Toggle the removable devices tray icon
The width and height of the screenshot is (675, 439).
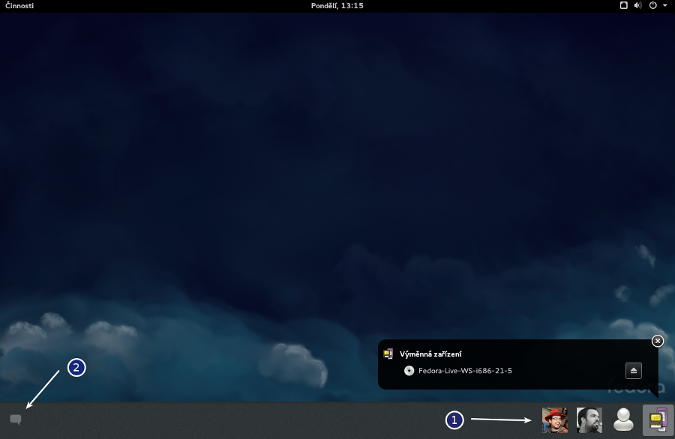[x=658, y=420]
